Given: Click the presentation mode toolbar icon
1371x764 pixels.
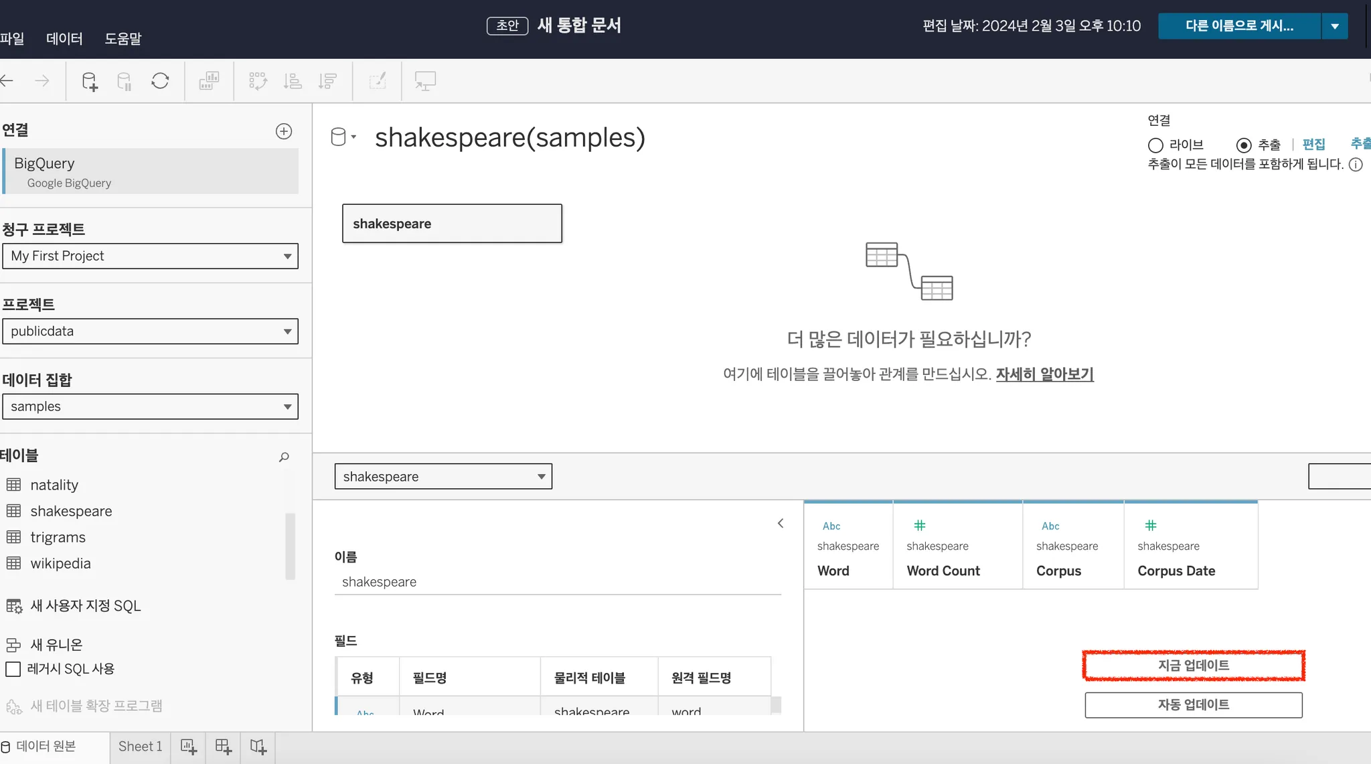Looking at the screenshot, I should (x=425, y=81).
